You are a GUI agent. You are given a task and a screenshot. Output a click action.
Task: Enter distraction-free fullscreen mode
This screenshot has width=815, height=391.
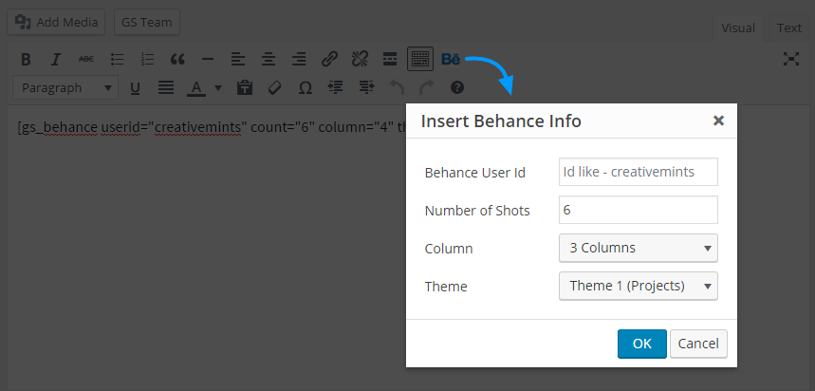791,59
